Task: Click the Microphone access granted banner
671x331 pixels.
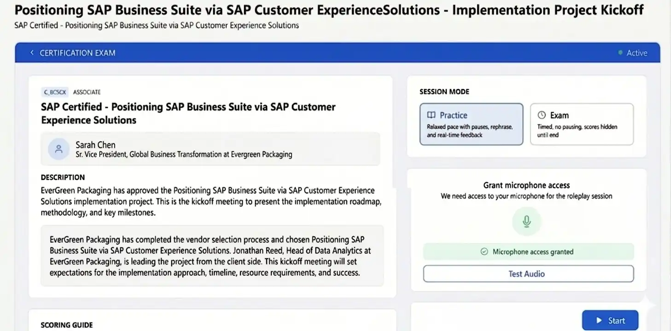Action: (x=528, y=252)
